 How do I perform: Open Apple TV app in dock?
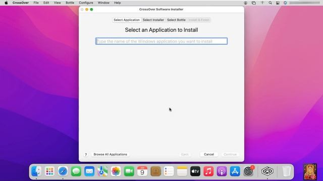click(x=195, y=171)
